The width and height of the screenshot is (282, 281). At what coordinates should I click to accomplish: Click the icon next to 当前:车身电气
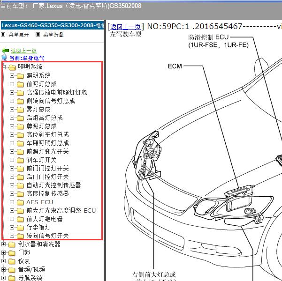click(x=4, y=58)
